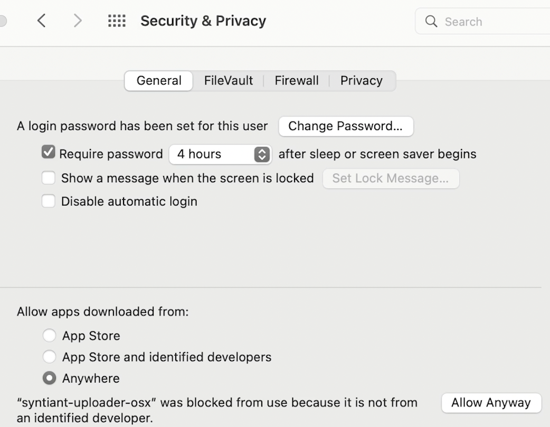550x427 pixels.
Task: Switch to the General tab
Action: pyautogui.click(x=159, y=80)
